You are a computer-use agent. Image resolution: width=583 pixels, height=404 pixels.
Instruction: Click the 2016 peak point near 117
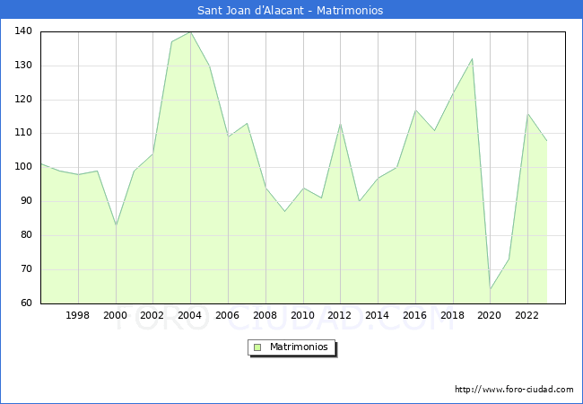coord(415,110)
